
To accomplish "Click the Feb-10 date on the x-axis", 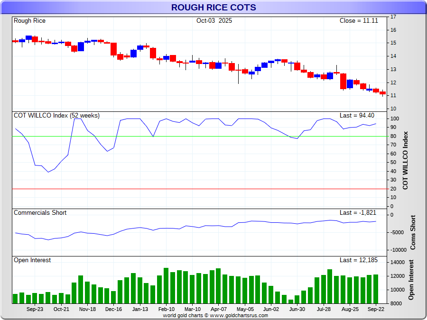I will pyautogui.click(x=166, y=309).
